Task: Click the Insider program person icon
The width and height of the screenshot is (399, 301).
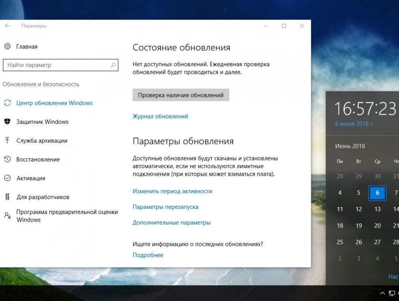Action: [8, 216]
